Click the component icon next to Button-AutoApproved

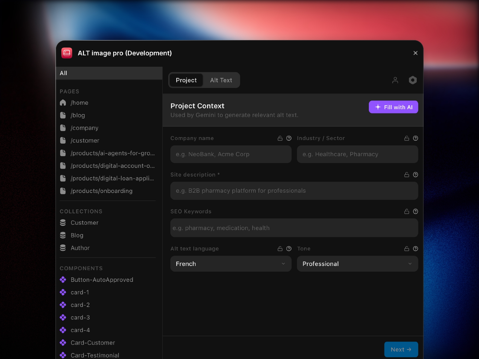63,280
